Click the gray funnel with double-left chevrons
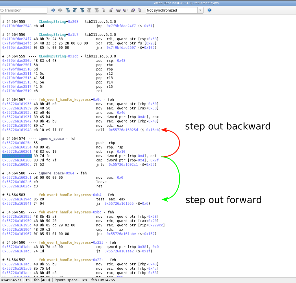 (89, 10)
